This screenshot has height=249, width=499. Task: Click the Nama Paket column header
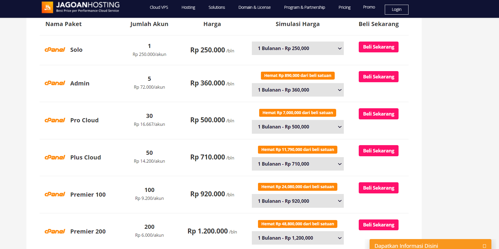point(64,24)
